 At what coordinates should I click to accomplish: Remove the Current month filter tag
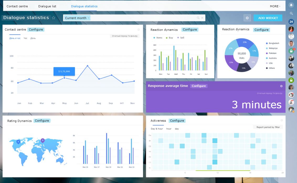click(89, 18)
